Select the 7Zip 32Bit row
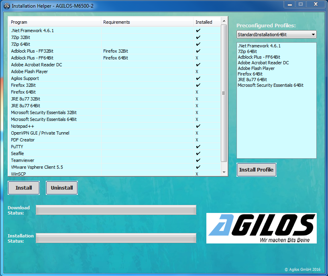 click(114, 37)
